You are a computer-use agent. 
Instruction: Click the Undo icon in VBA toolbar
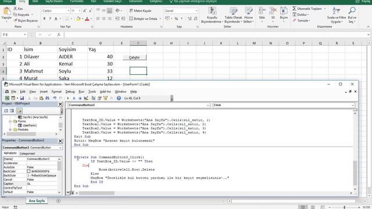[55, 98]
